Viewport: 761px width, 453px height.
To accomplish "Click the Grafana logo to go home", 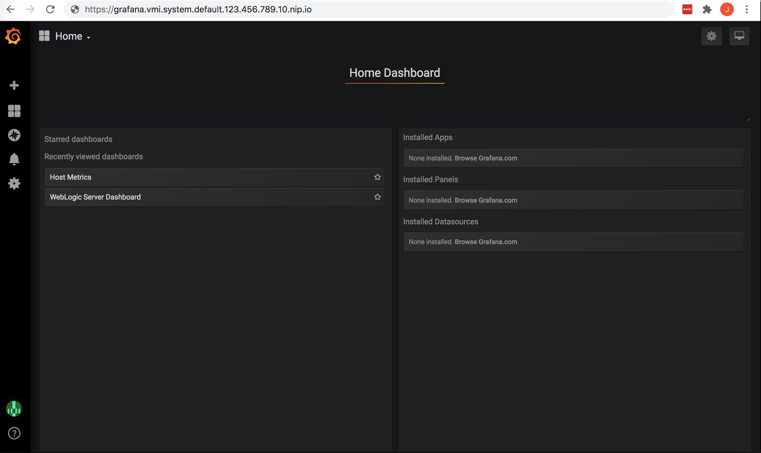I will 13,36.
